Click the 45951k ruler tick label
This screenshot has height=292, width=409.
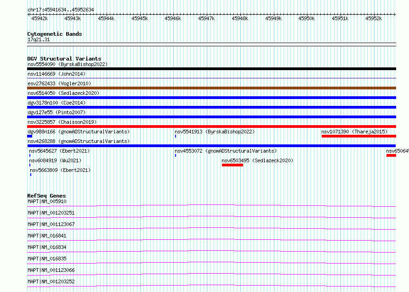click(340, 18)
